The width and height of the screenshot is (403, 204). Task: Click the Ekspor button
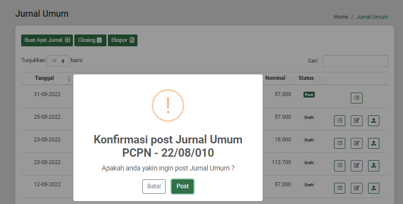[x=123, y=40]
